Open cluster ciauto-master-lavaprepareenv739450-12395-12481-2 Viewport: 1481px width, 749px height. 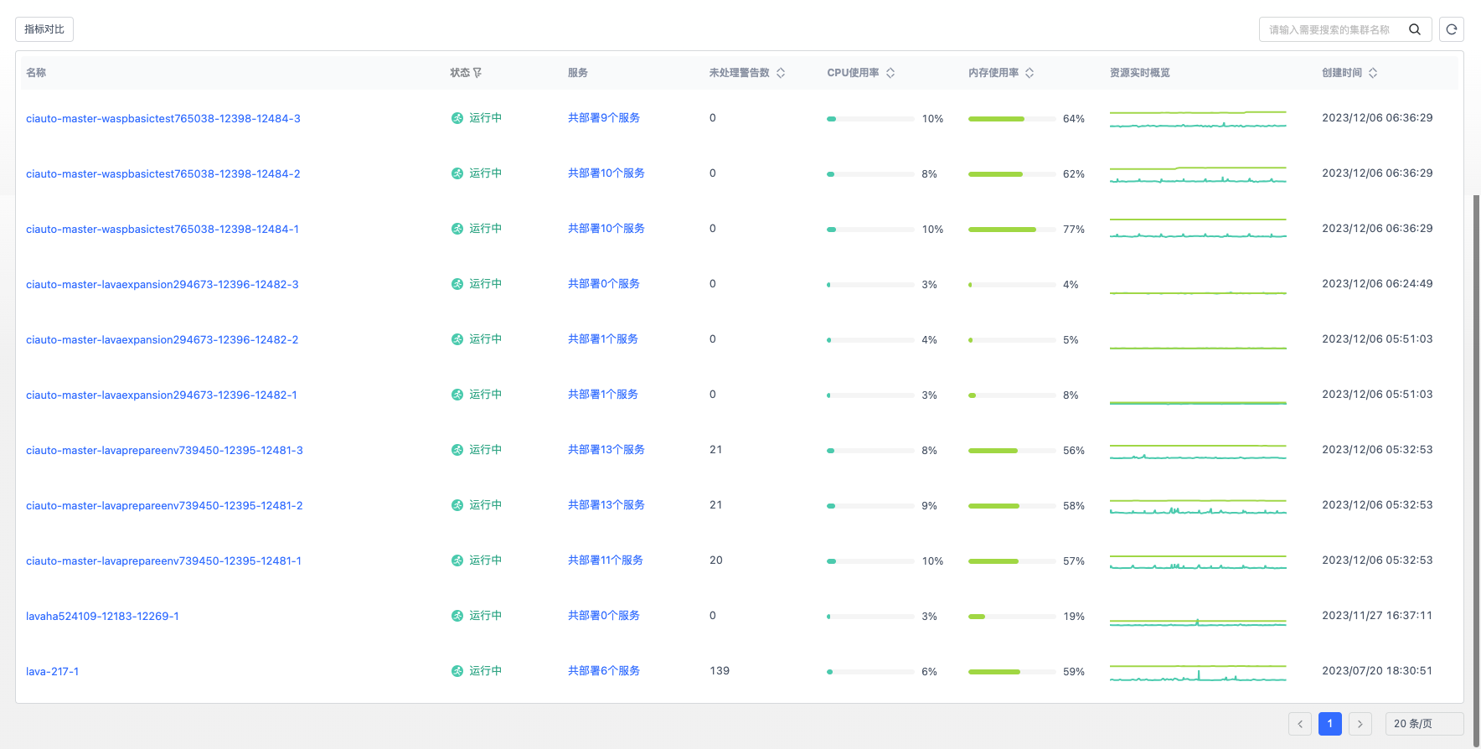click(164, 505)
